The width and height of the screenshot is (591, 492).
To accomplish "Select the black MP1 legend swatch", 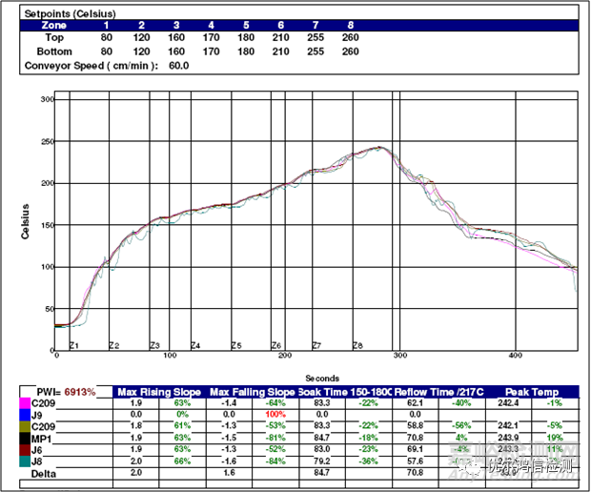I will tap(26, 437).
